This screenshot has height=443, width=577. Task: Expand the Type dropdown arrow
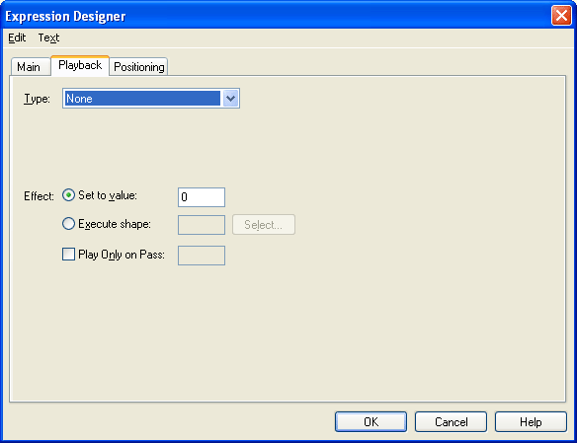[230, 99]
